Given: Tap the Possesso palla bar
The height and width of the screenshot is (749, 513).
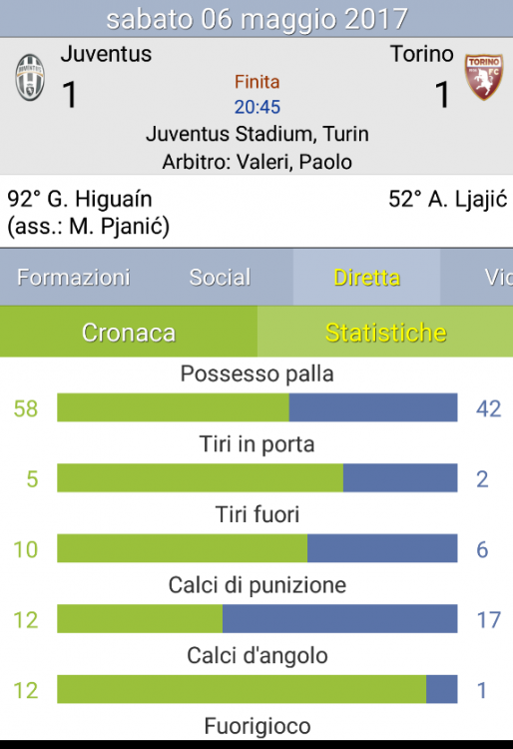Looking at the screenshot, I should pos(257,407).
